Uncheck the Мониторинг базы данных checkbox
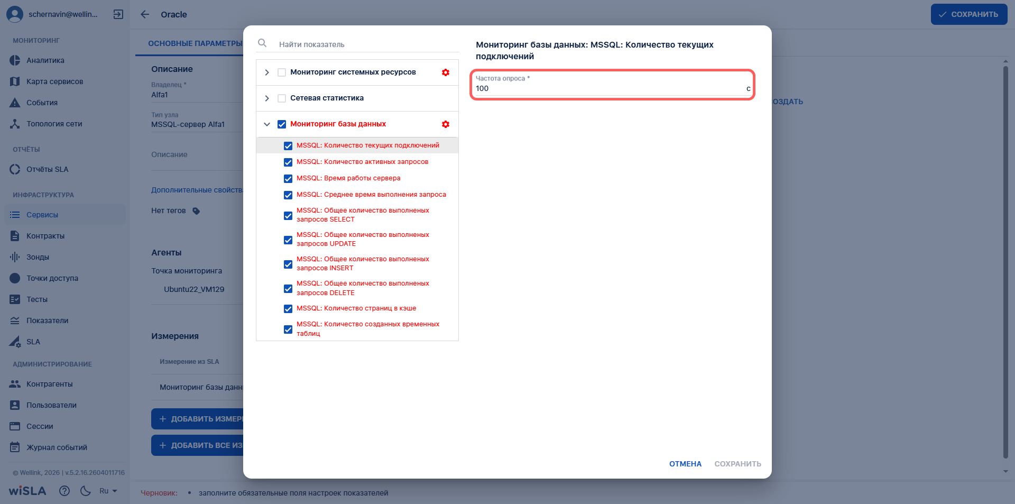 coord(282,124)
